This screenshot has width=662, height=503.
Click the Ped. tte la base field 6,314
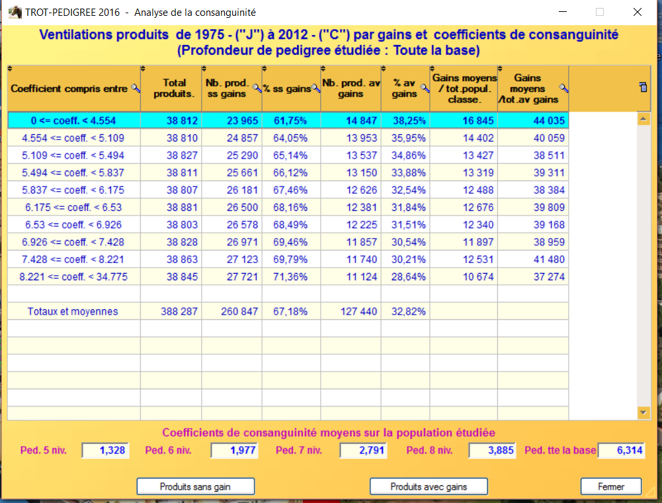[621, 450]
